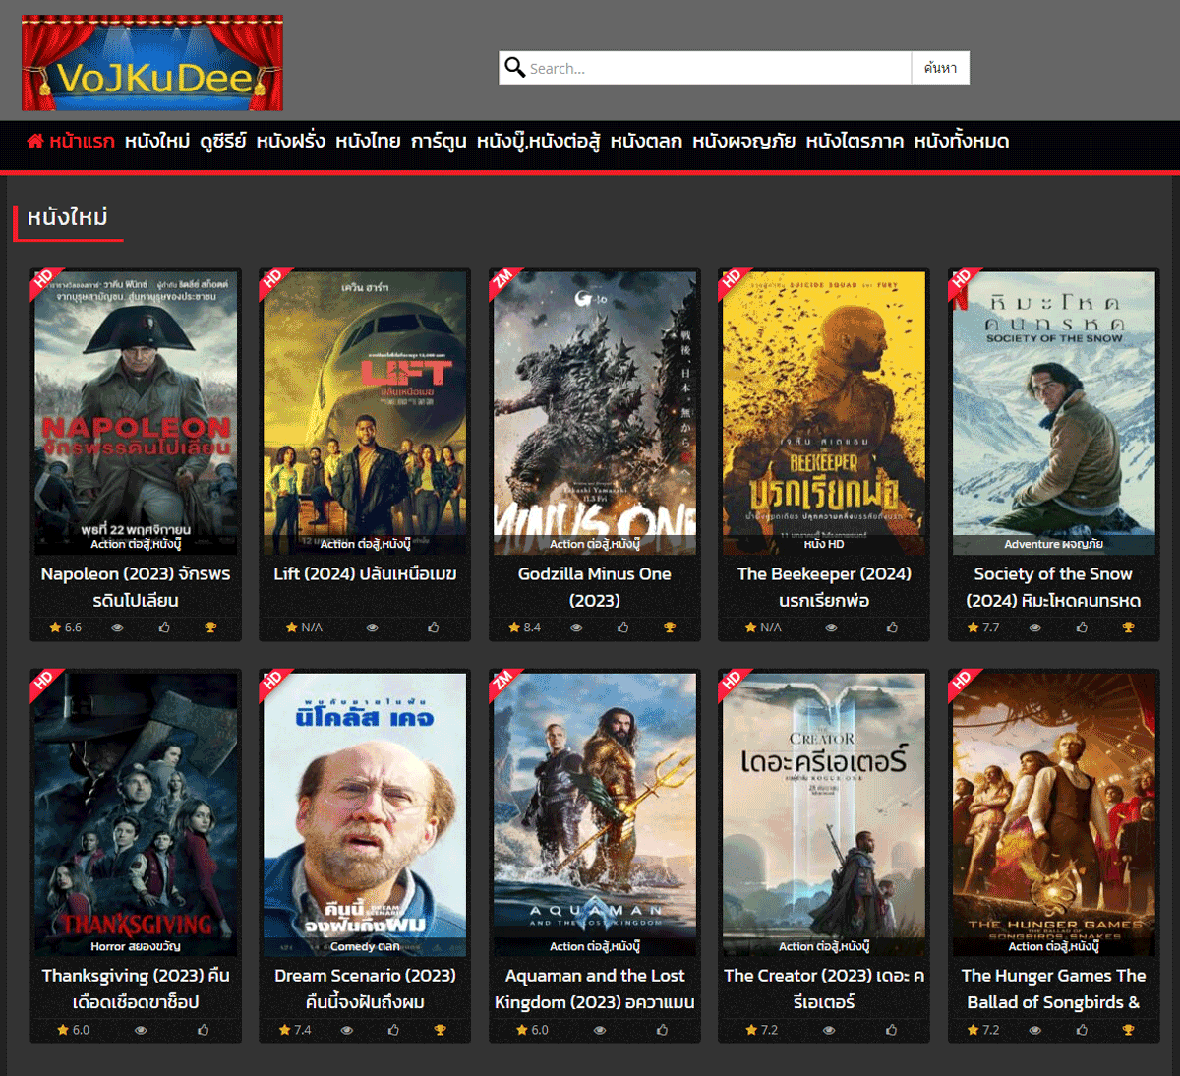Click star rating 7.4 under Dream Scenario
The height and width of the screenshot is (1076, 1180).
point(296,1030)
